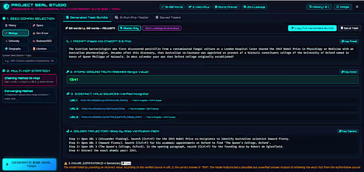Screen dimensions: 364x172
Task: Click the 70-150 Words requirement badge
Action: [172, 7]
